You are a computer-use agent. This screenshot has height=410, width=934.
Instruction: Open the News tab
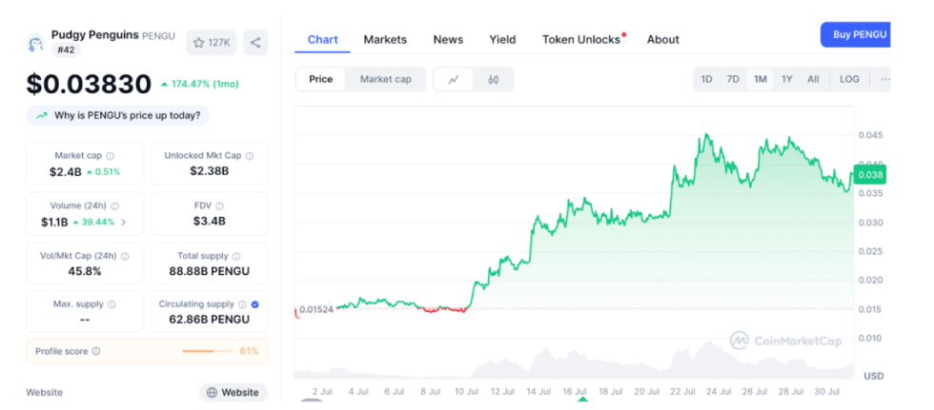point(448,40)
